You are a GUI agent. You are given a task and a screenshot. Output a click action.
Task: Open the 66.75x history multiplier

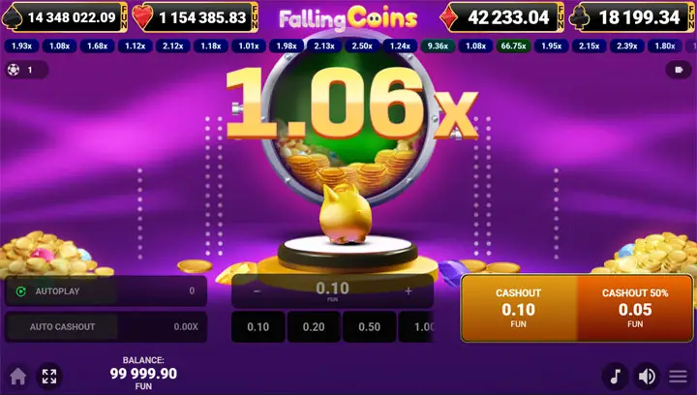coord(513,46)
